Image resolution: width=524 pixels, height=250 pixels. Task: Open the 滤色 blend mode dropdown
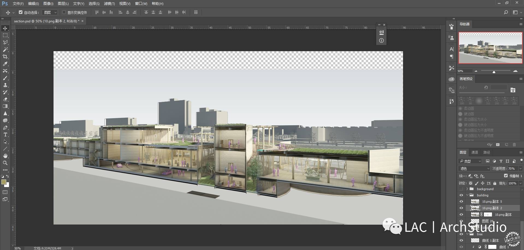(474, 169)
